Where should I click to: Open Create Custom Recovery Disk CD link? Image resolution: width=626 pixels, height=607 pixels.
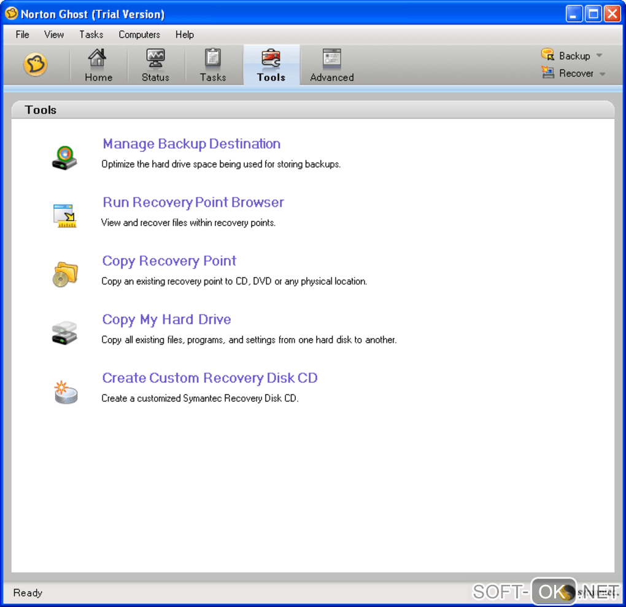(210, 378)
